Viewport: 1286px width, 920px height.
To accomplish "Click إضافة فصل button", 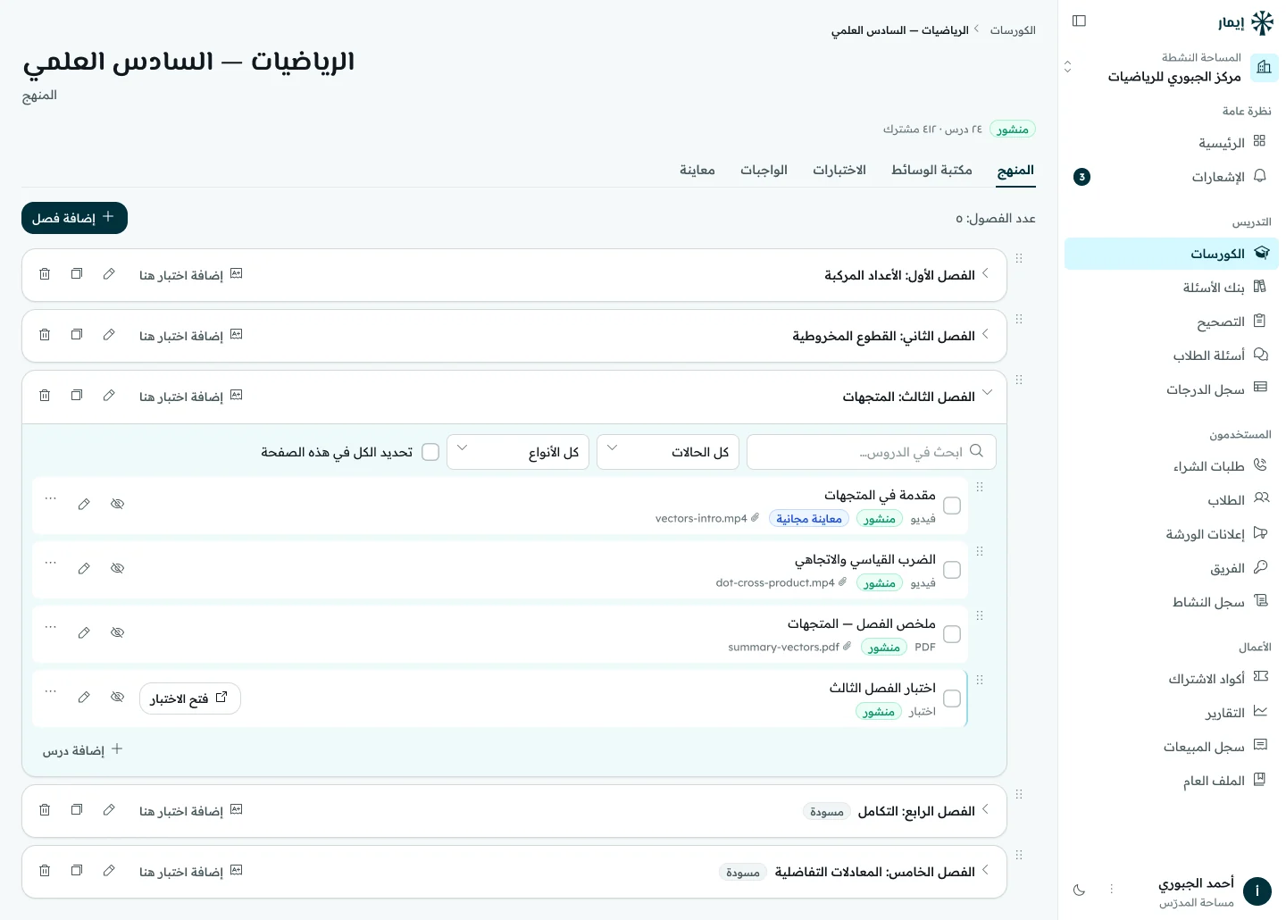I will pyautogui.click(x=74, y=218).
